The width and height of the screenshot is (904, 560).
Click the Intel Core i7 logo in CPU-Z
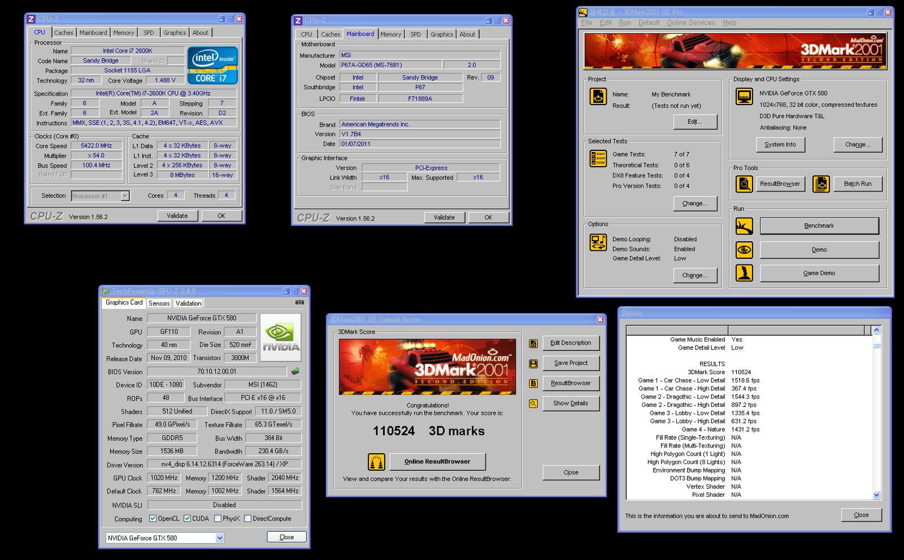[214, 66]
